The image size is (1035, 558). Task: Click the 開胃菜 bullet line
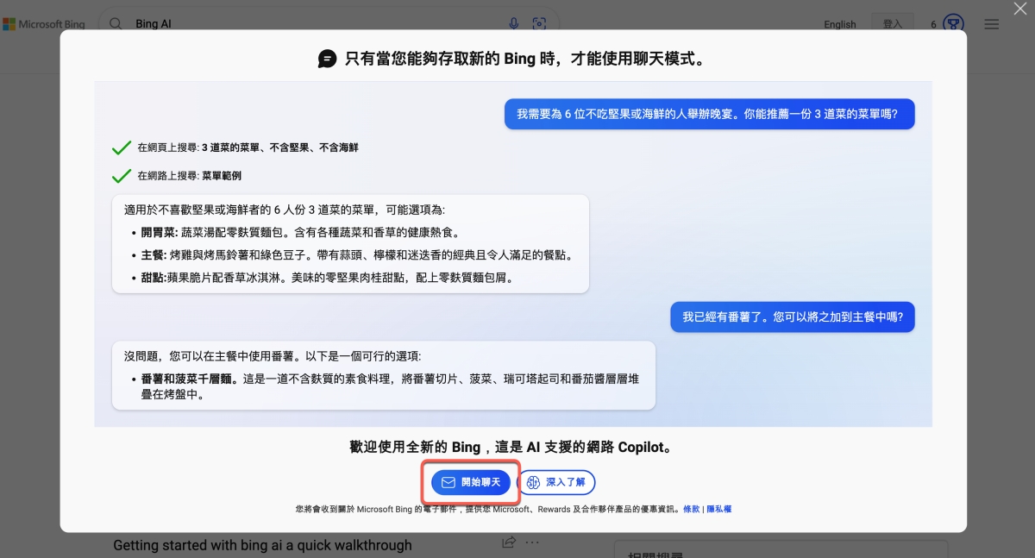click(304, 233)
